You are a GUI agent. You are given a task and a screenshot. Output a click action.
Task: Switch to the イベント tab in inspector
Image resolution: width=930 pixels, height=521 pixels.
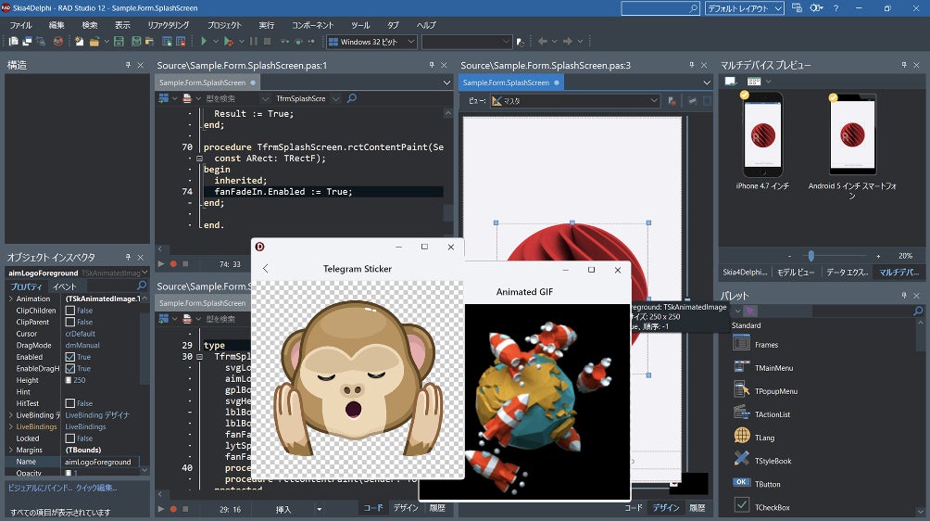[64, 286]
